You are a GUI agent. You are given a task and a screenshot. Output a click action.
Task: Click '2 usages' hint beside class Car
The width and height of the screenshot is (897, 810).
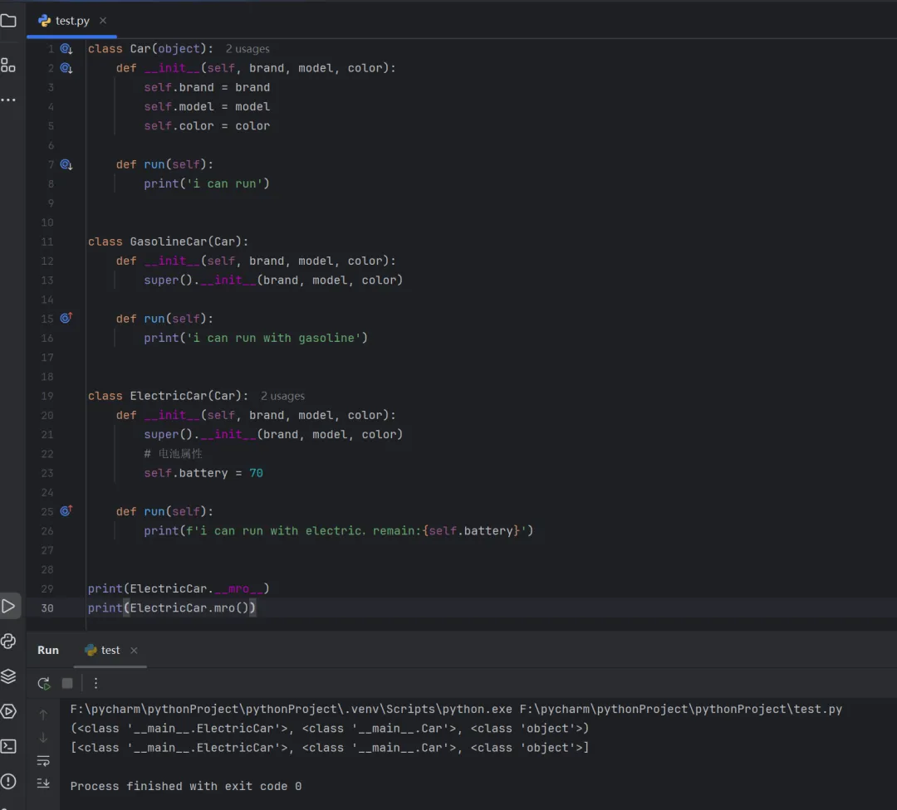[248, 49]
